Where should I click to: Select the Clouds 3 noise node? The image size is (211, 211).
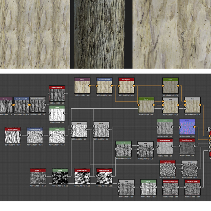38,176
